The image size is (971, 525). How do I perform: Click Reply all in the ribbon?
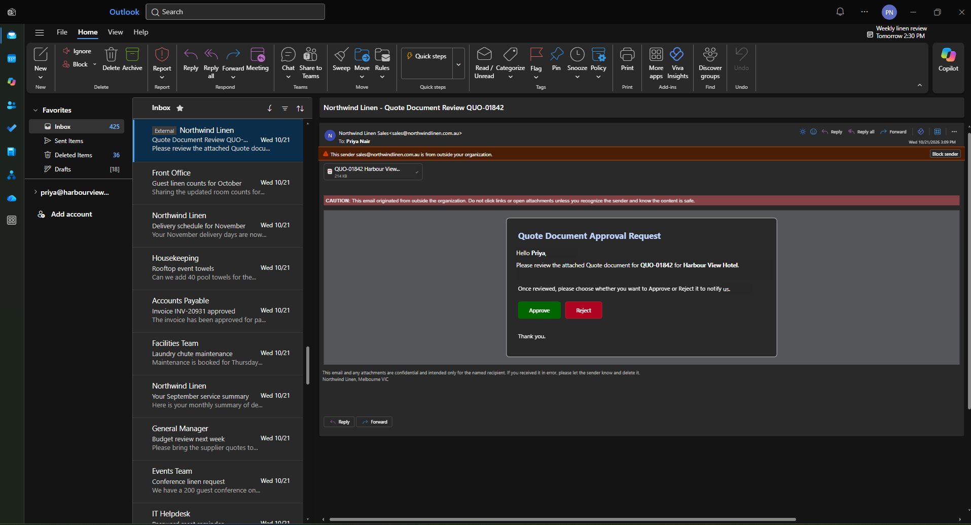211,63
